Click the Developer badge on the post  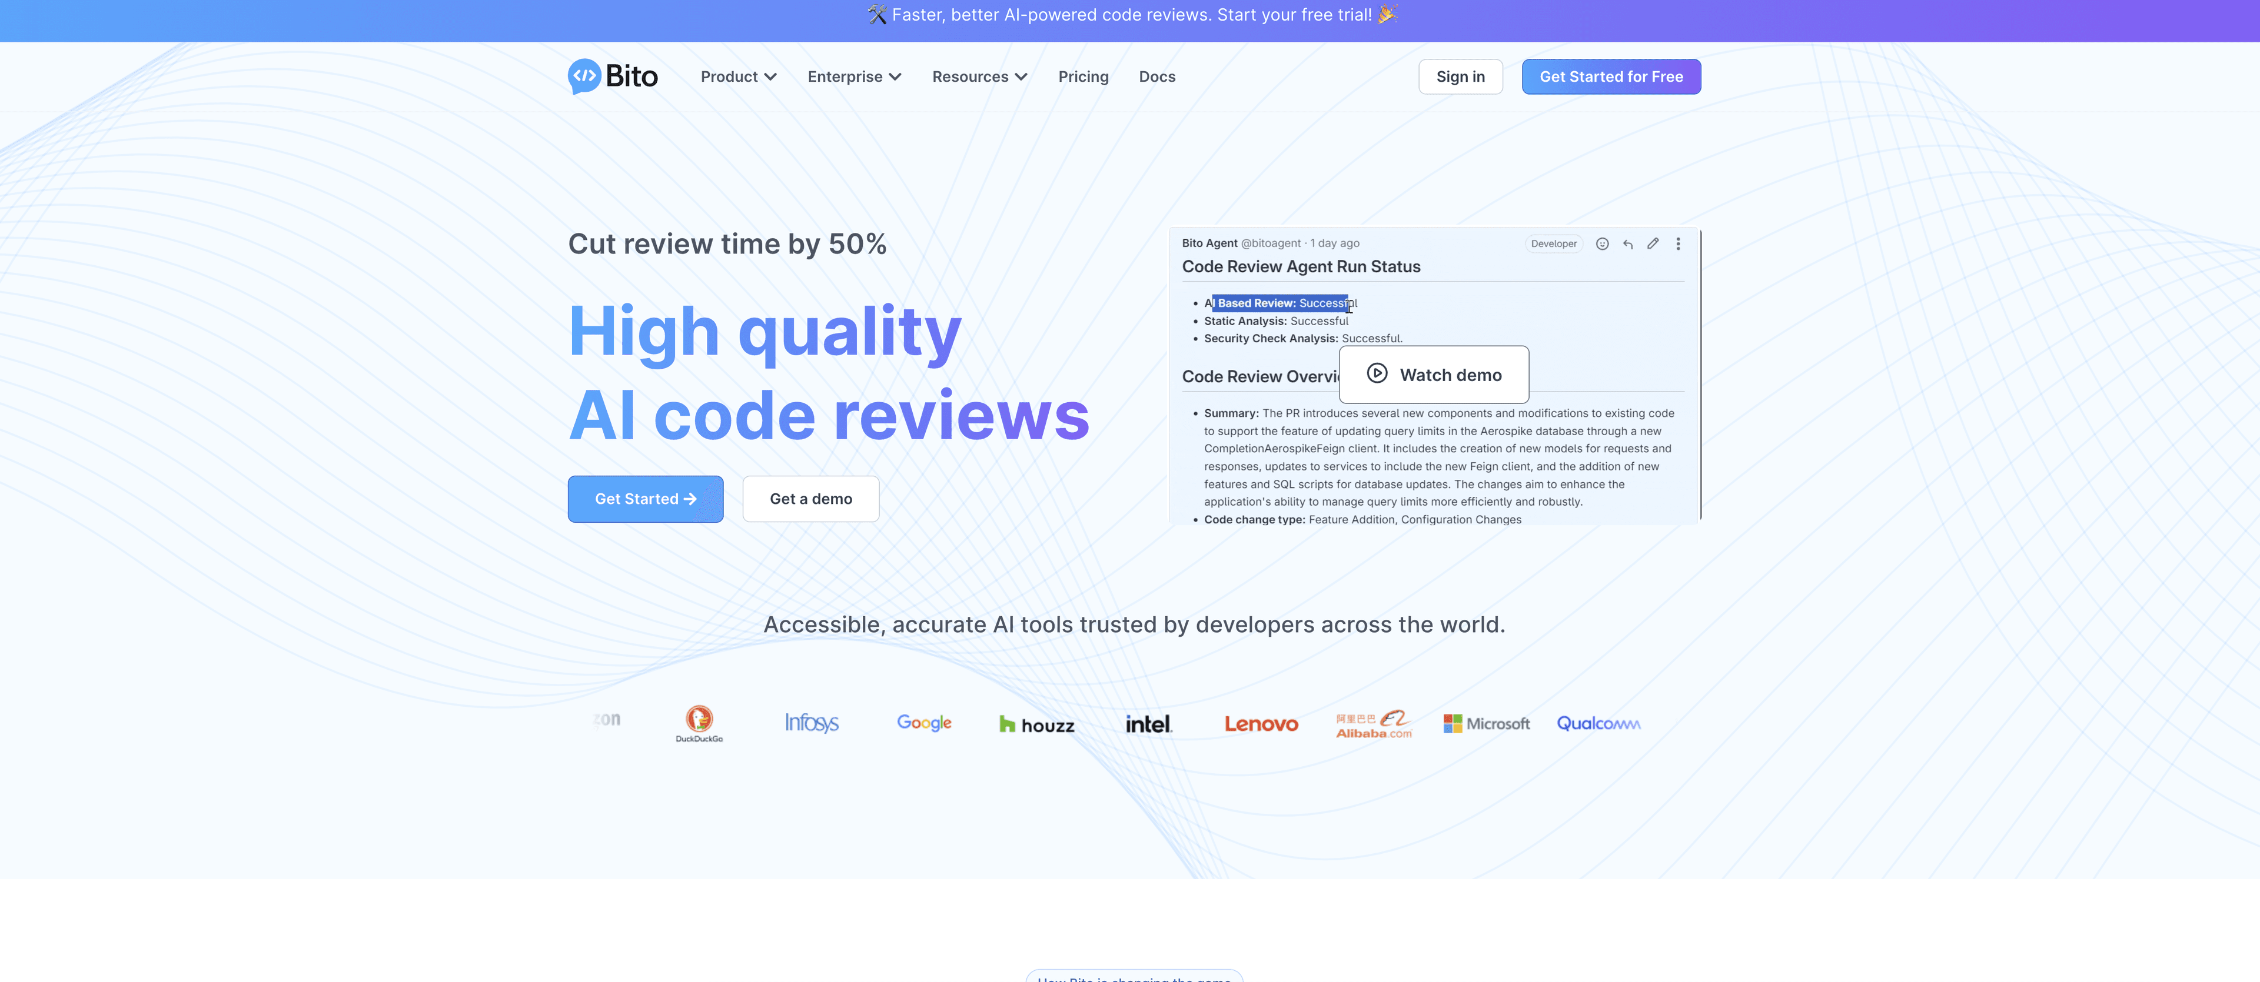click(x=1553, y=244)
